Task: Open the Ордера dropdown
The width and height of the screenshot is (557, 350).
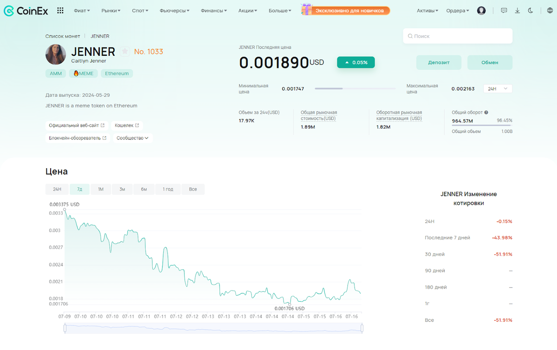Action: pyautogui.click(x=458, y=10)
